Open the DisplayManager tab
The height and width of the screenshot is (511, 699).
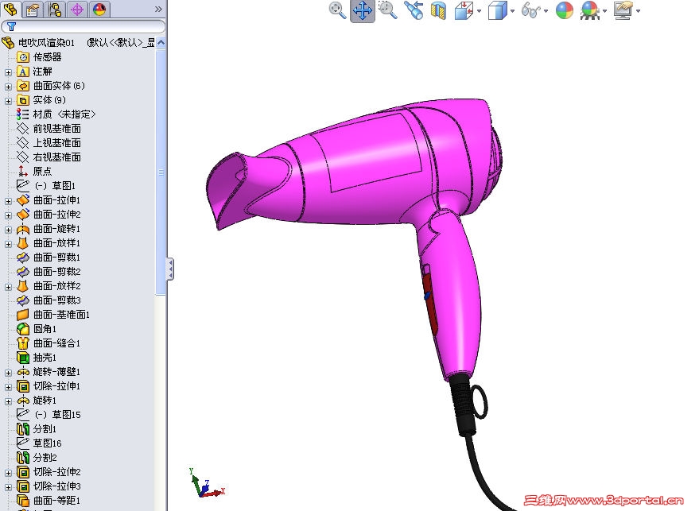99,10
